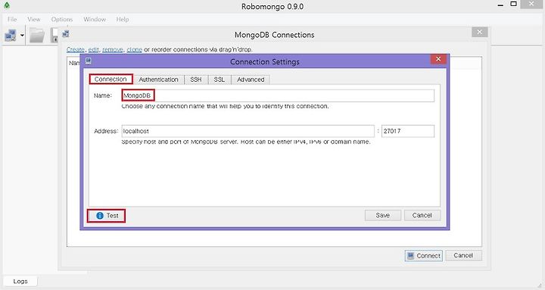This screenshot has width=545, height=290.
Task: Click the Create link in MongoDB Connections
Action: coord(76,49)
